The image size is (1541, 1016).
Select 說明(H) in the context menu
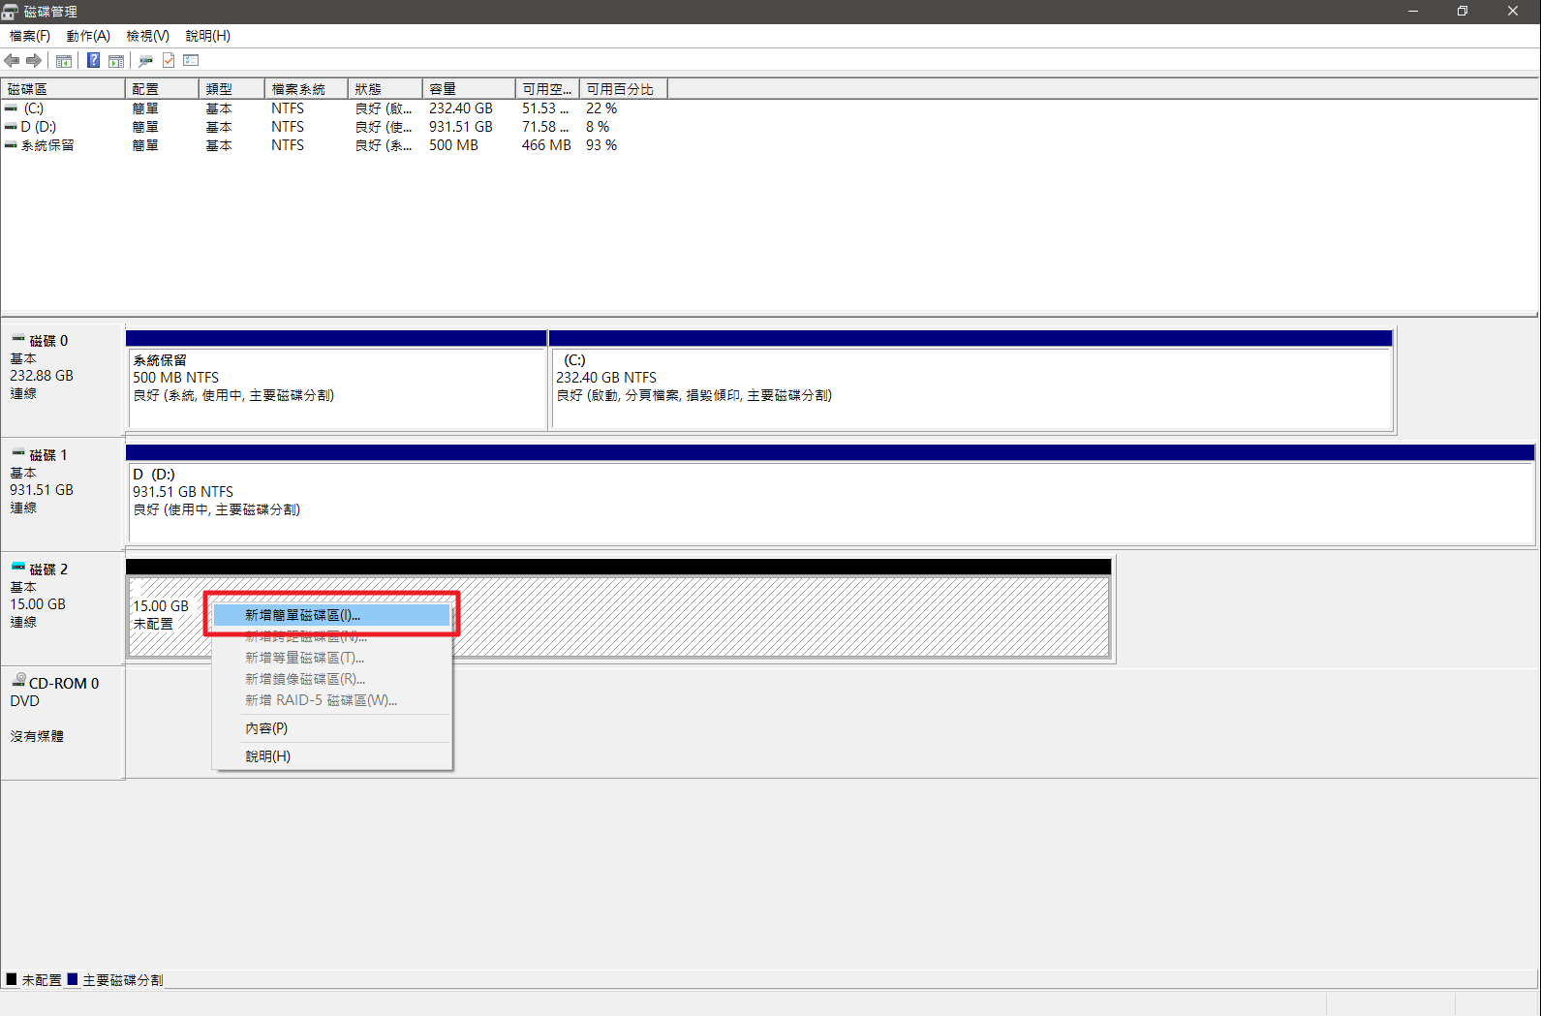pos(267,756)
